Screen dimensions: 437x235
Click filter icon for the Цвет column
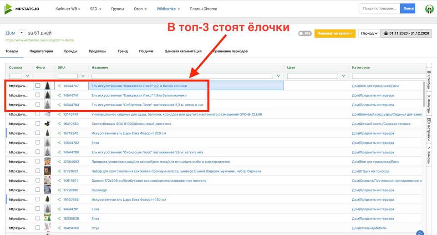[343, 76]
